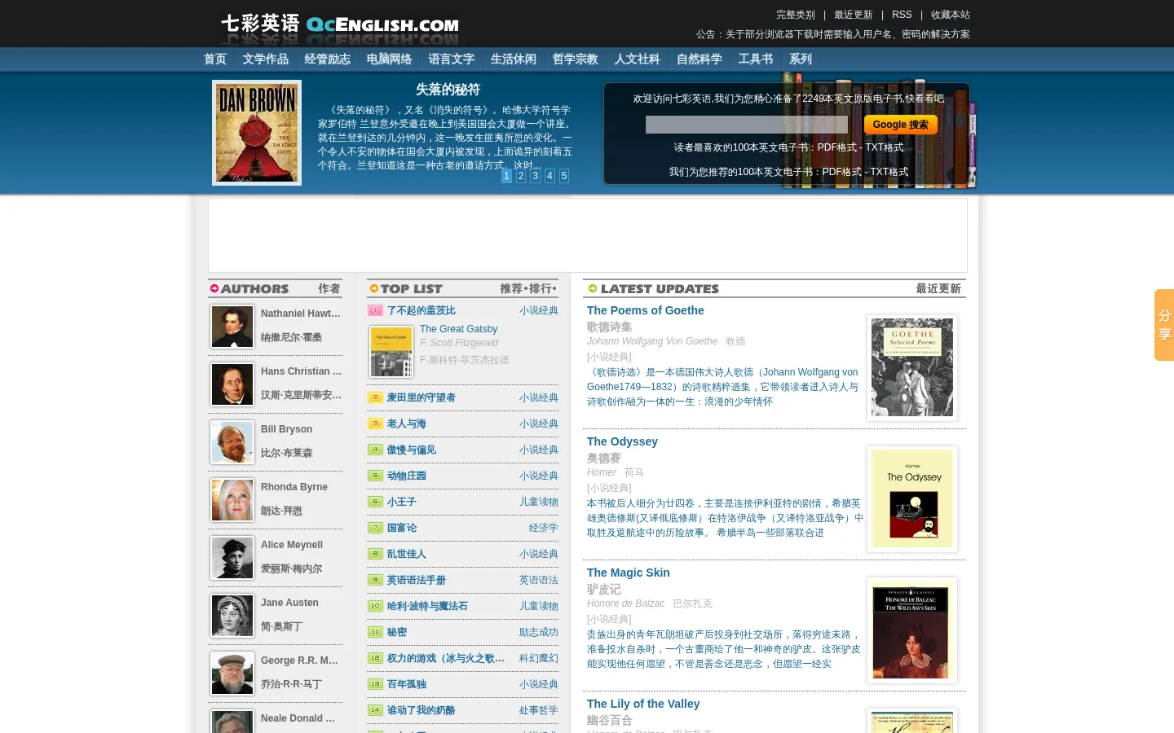The image size is (1174, 733).
Task: Open Rhonda Byrne's author photo
Action: 232,500
